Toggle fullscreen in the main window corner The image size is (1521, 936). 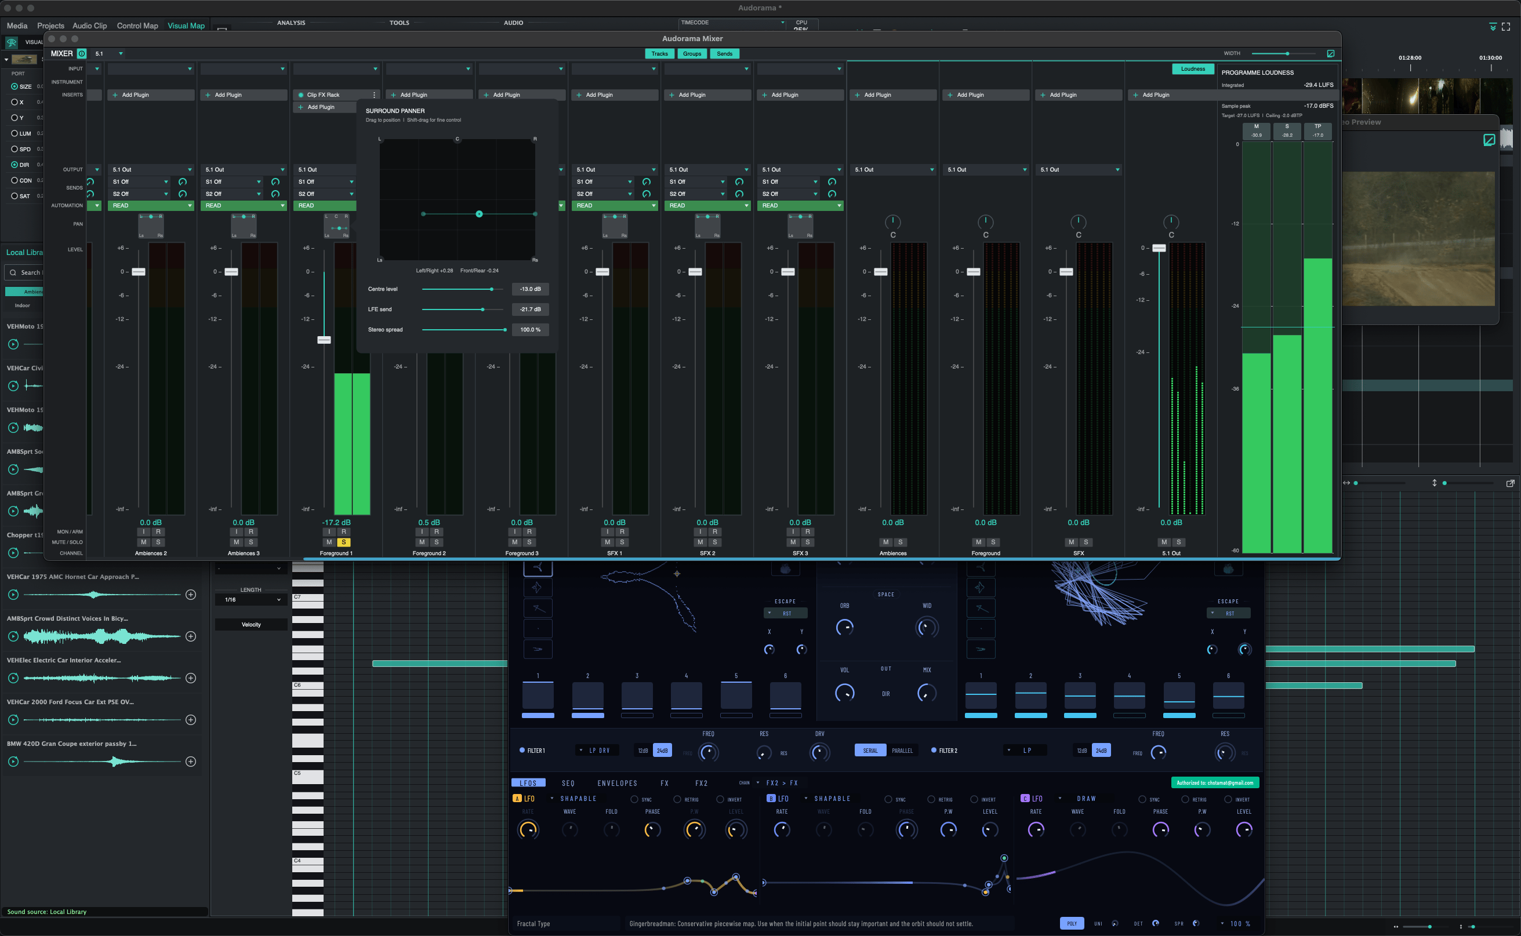1505,27
